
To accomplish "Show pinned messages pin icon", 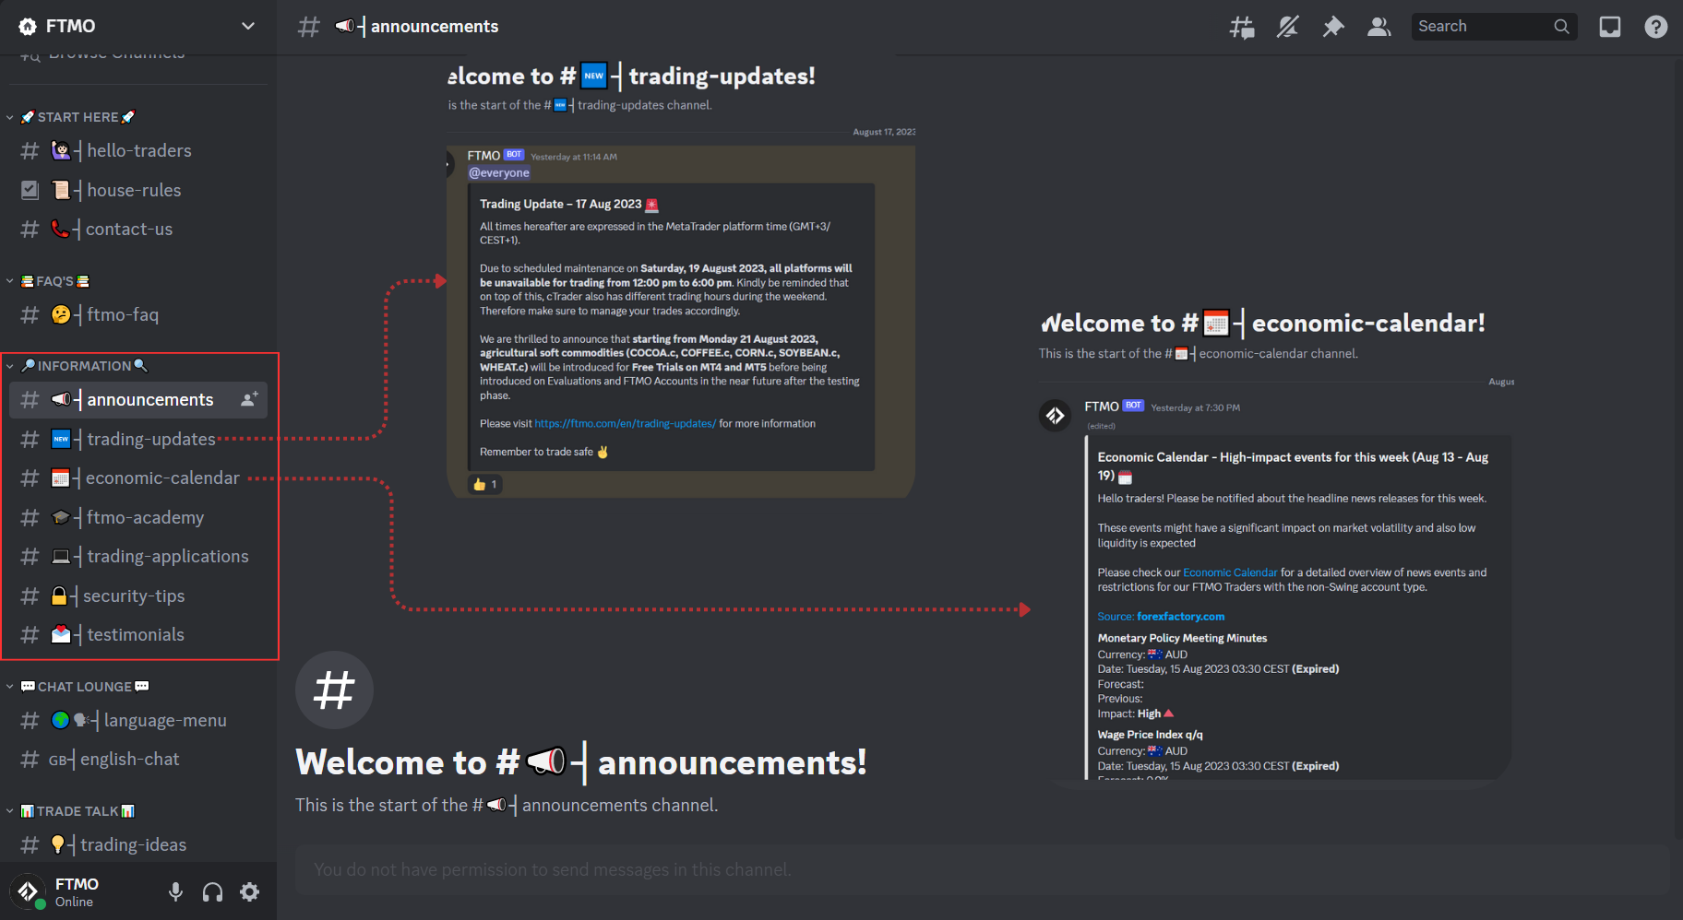I will [1333, 27].
